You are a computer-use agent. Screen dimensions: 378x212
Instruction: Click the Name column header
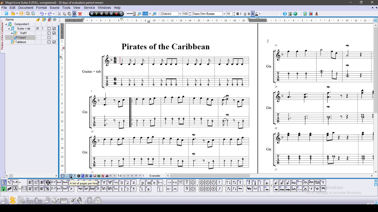pyautogui.click(x=10, y=19)
